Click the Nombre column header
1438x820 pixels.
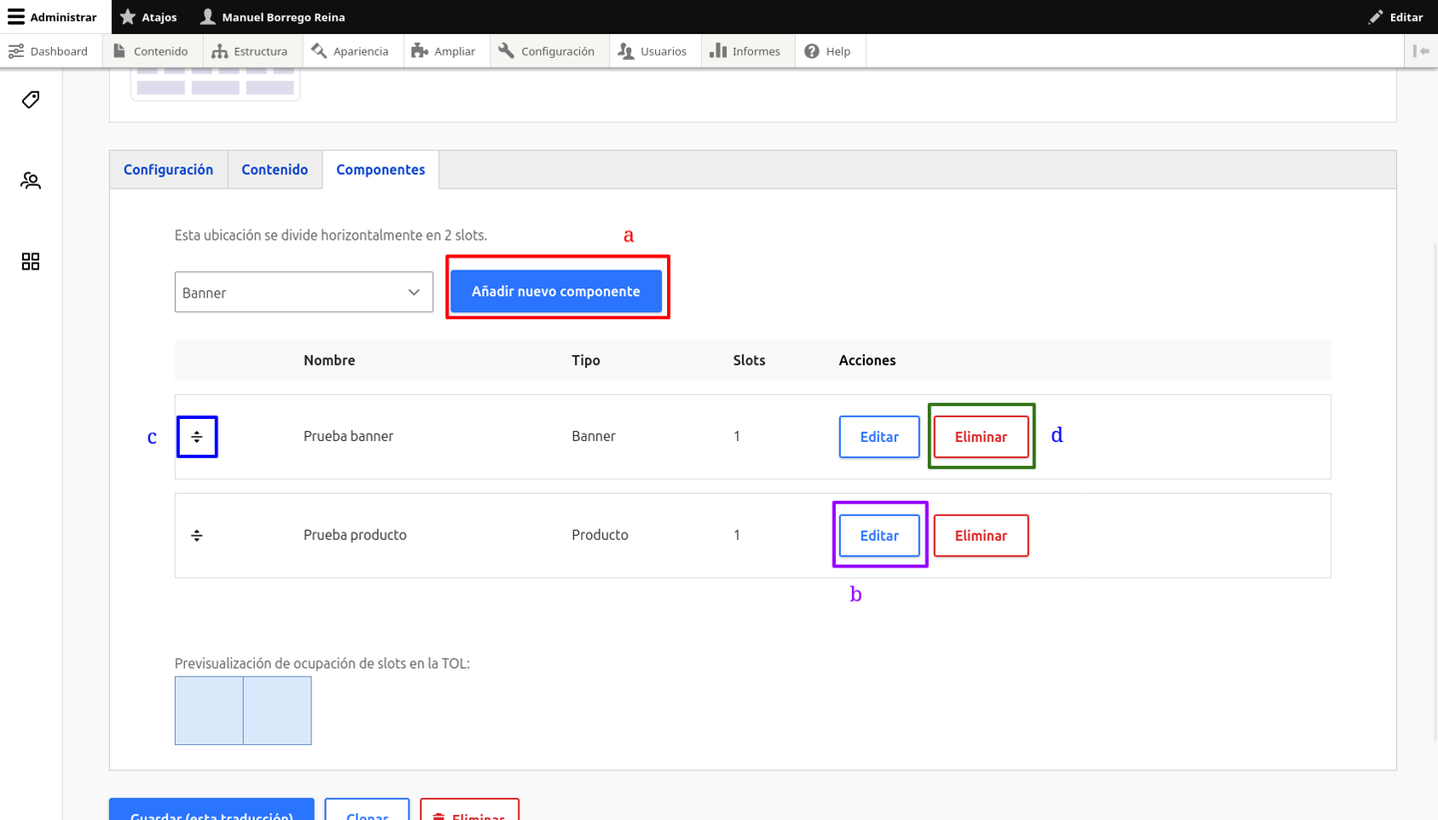[330, 360]
